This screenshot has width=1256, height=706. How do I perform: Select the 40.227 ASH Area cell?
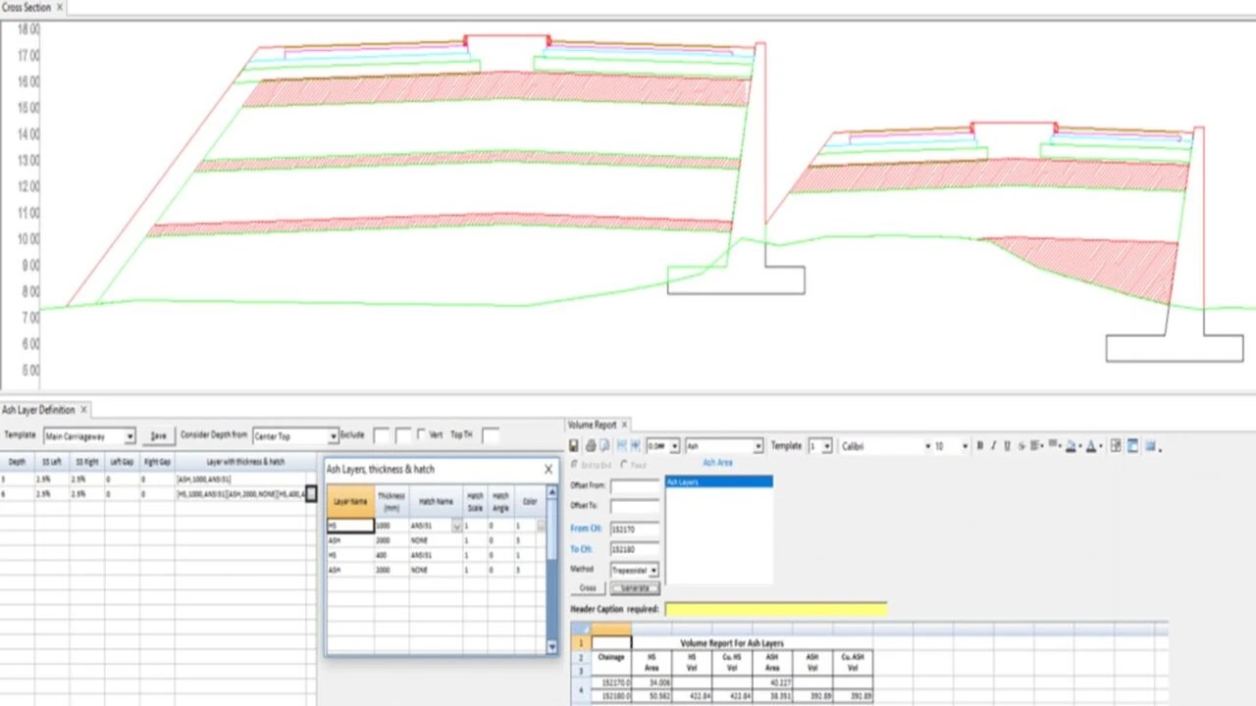(x=773, y=681)
